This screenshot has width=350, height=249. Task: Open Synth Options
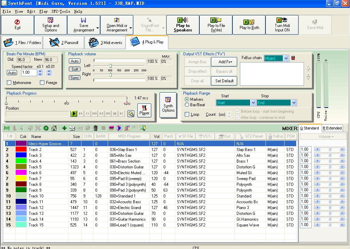coord(168,105)
